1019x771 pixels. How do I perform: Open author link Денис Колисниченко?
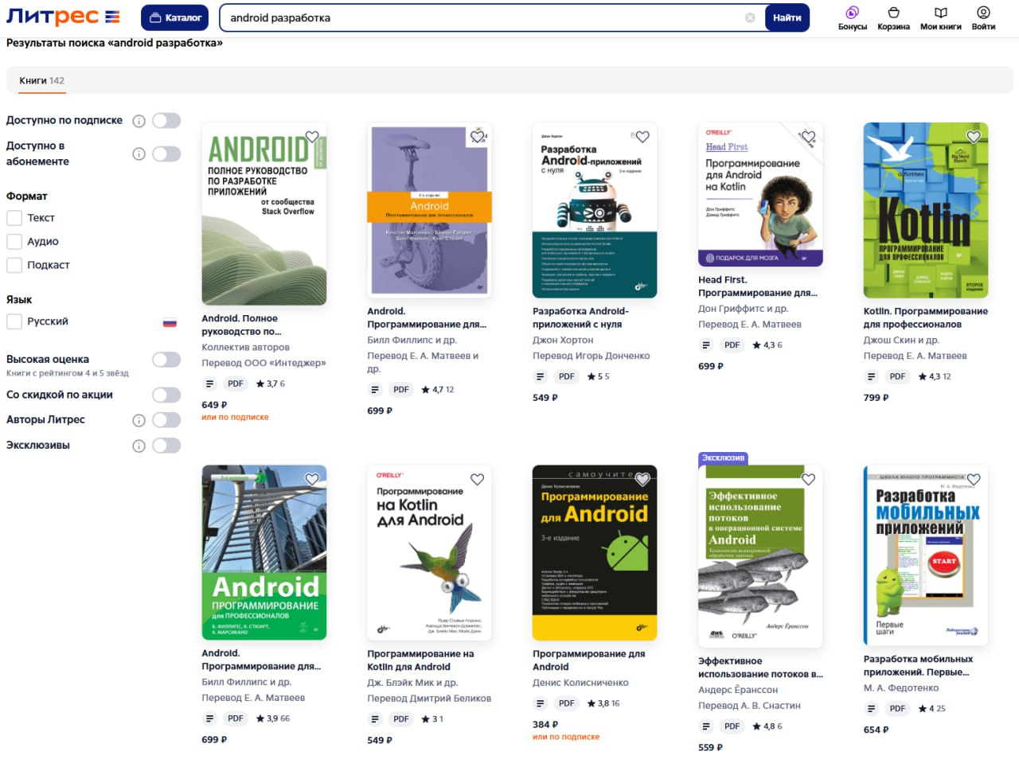580,683
